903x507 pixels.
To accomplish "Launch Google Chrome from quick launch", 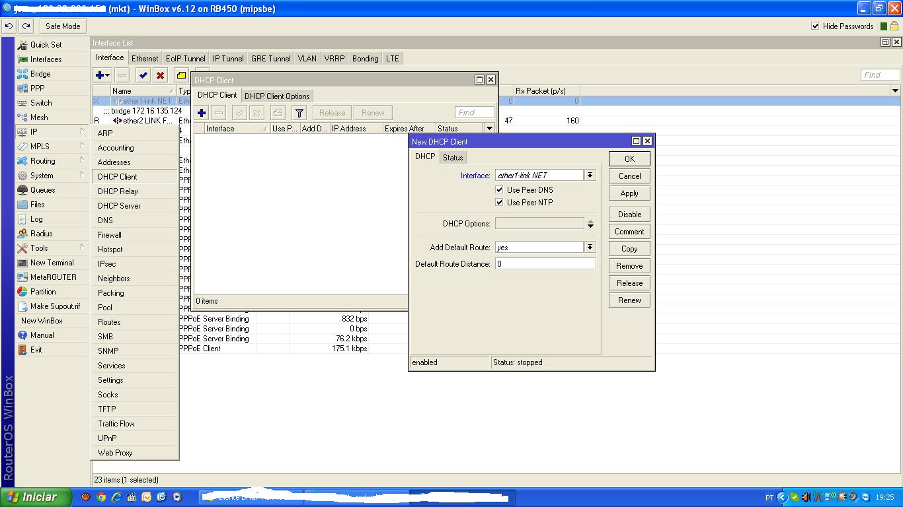I will (x=101, y=497).
